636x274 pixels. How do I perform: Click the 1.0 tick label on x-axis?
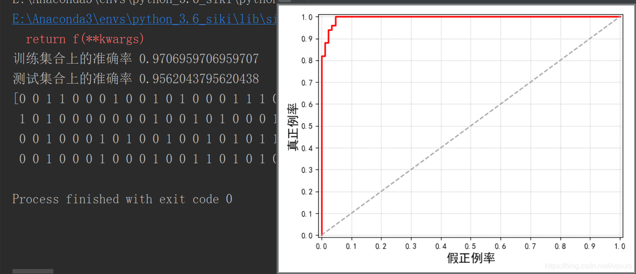(620, 246)
